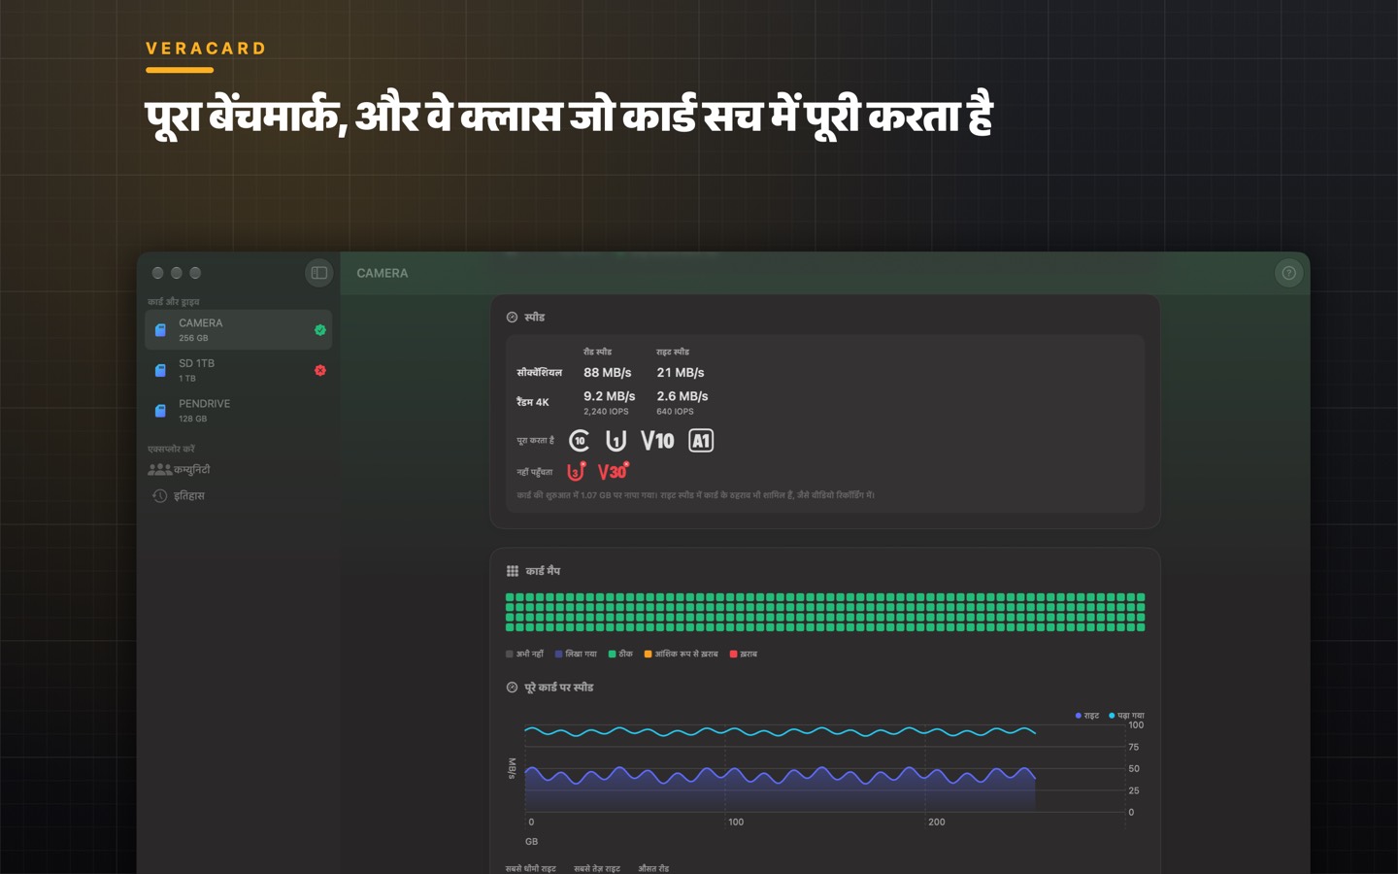Screen dimensions: 1398x874
Task: Click the red ख़राब legend swatch
Action: tap(733, 655)
